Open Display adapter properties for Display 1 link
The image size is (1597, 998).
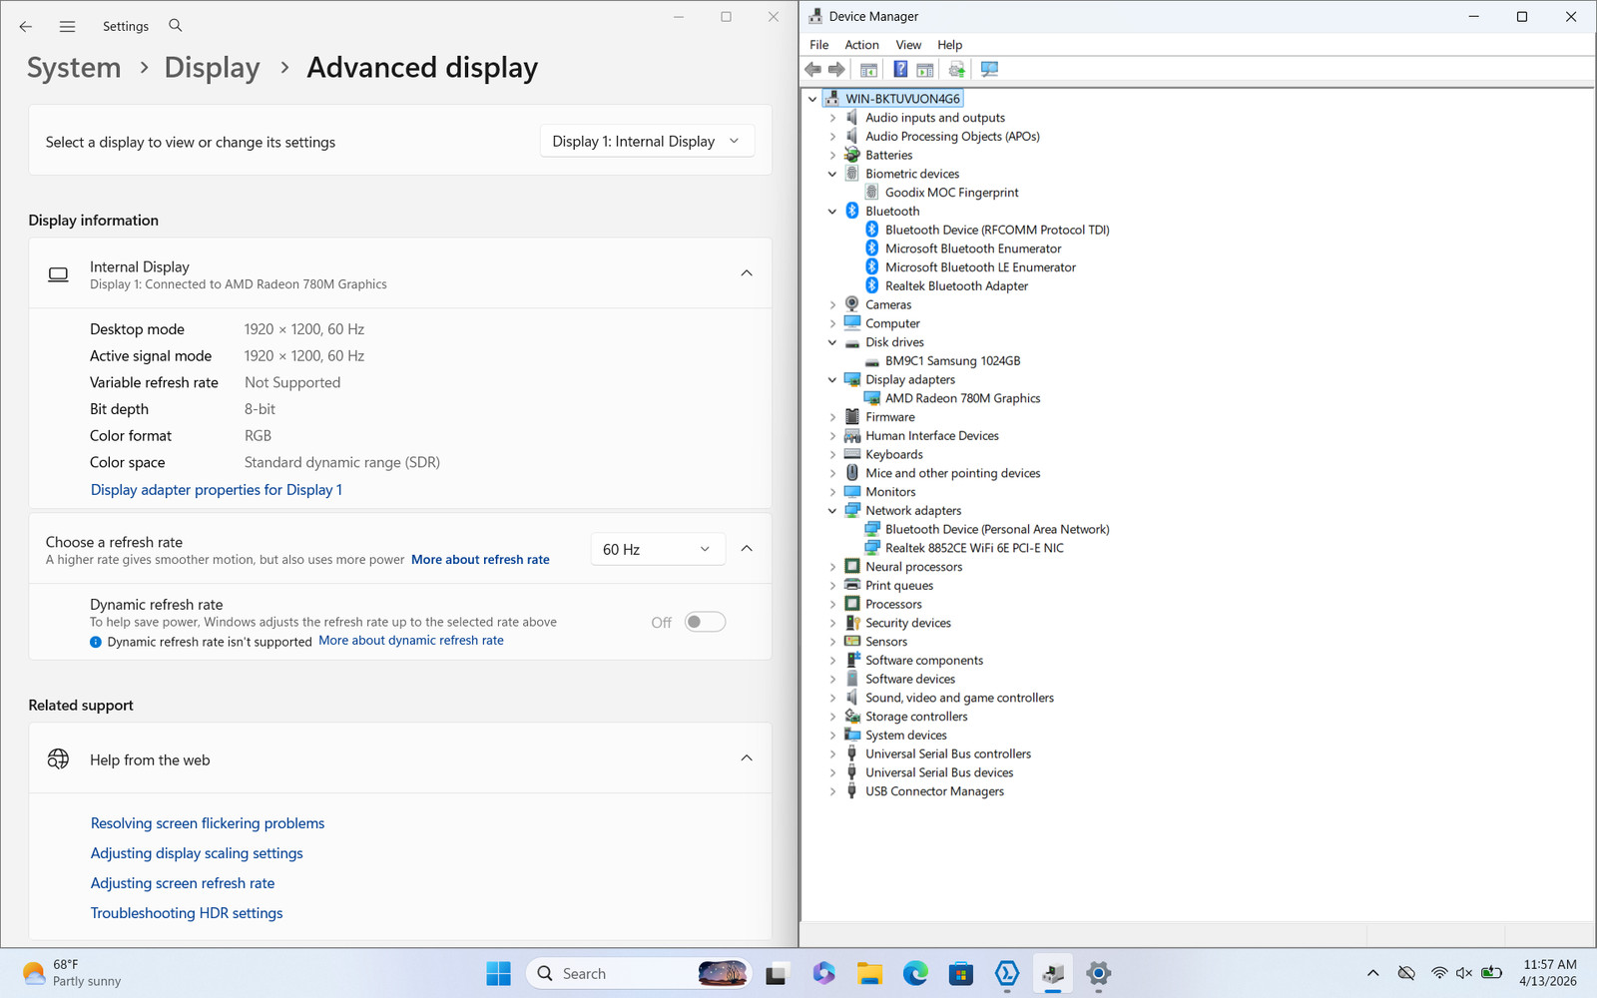coord(217,490)
